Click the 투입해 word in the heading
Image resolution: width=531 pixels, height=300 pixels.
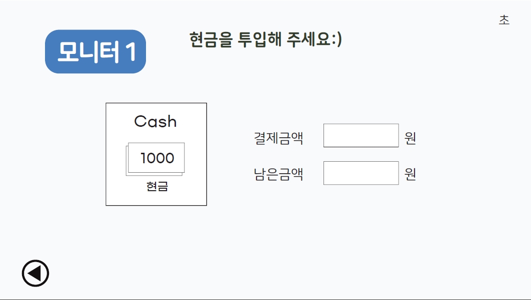point(259,39)
